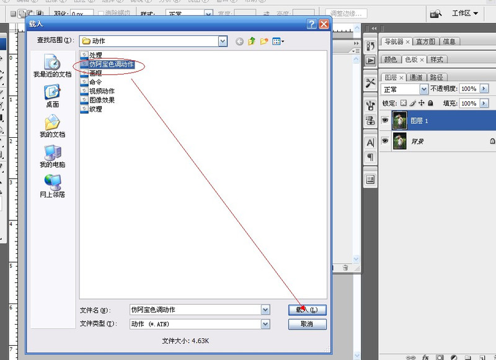Open the 工作区 workspace dropdown

pos(464,13)
